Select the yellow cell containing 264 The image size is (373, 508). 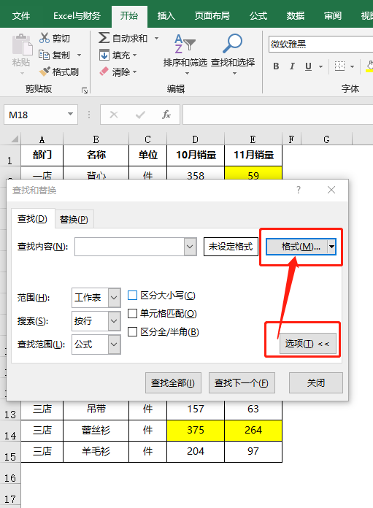(x=253, y=430)
